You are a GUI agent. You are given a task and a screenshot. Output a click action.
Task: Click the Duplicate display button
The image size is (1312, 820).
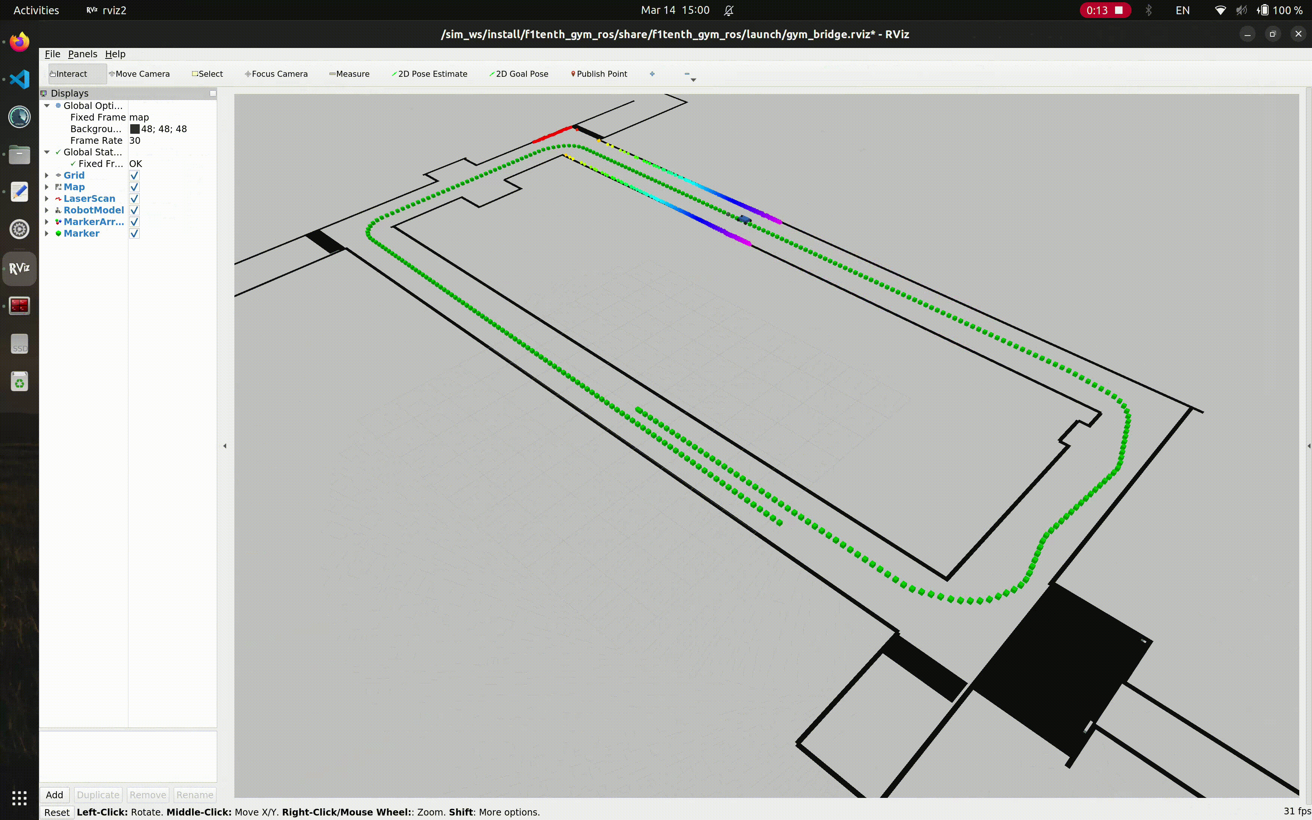point(98,795)
